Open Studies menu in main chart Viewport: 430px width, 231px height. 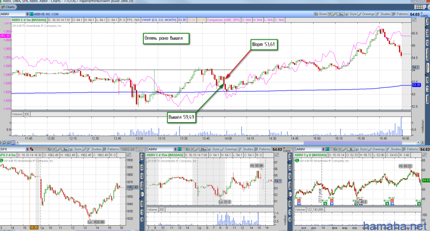pyautogui.click(x=383, y=14)
